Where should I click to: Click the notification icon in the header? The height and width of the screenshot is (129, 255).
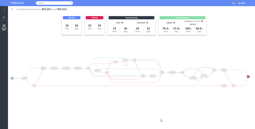[234, 3]
